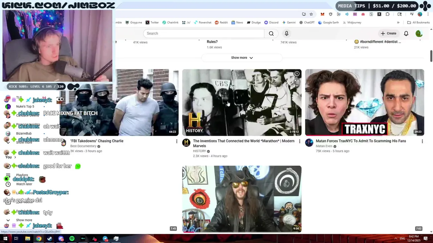Open The Inventions That Connected the World title

244,143
